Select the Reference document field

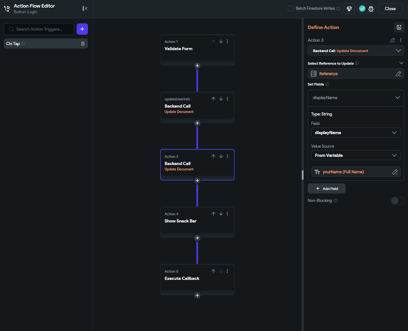pos(356,74)
